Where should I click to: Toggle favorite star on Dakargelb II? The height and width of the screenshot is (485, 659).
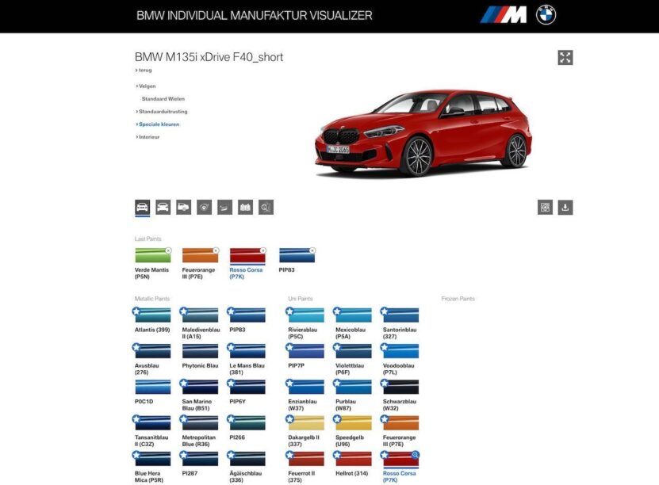pyautogui.click(x=289, y=419)
